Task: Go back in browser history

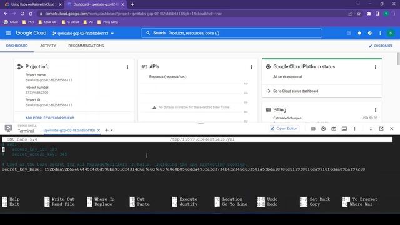Action: (x=6, y=14)
